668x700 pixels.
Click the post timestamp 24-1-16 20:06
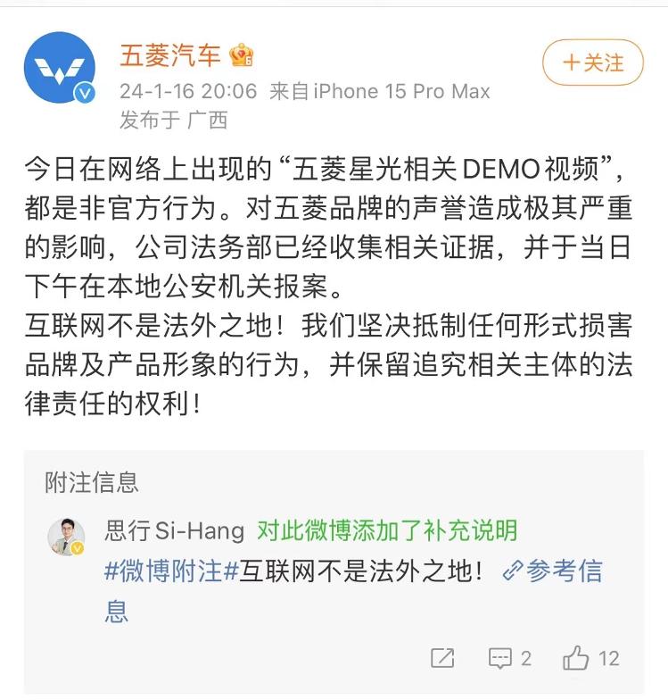[x=188, y=91]
